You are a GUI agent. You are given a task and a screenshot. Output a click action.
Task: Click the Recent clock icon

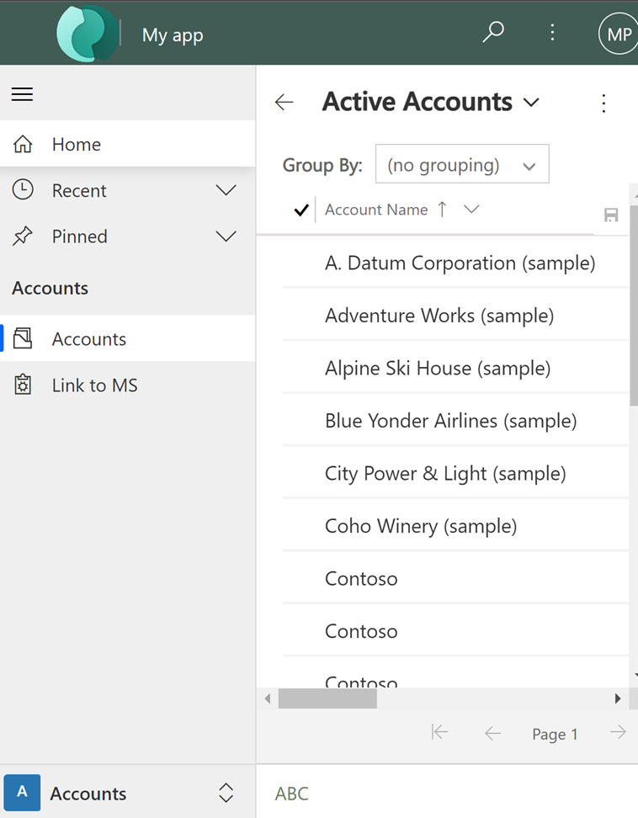click(x=23, y=189)
